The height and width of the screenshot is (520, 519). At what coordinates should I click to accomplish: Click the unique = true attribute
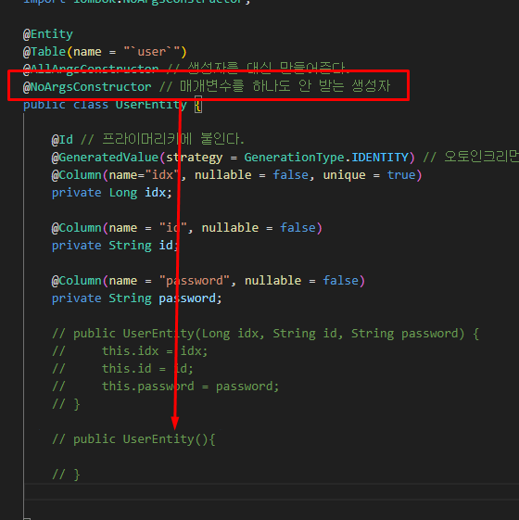coord(369,175)
